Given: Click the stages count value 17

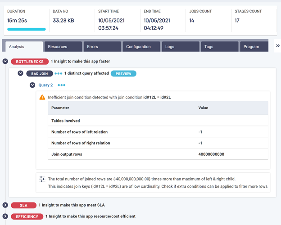Looking at the screenshot, I should pos(237,21).
